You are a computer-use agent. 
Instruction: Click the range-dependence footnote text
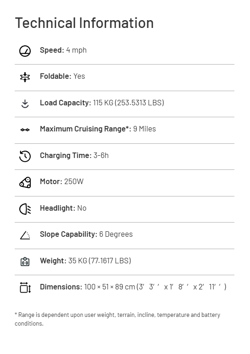[x=117, y=319]
